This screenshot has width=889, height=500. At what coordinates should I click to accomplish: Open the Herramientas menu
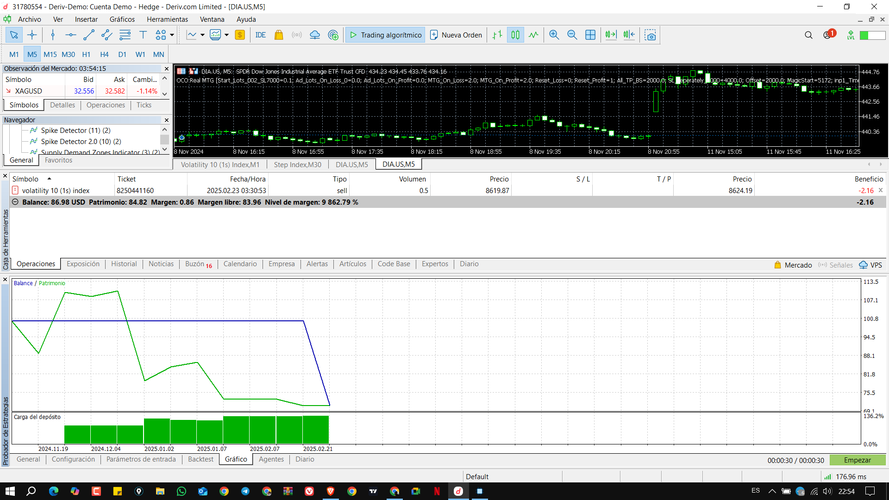pos(167,19)
